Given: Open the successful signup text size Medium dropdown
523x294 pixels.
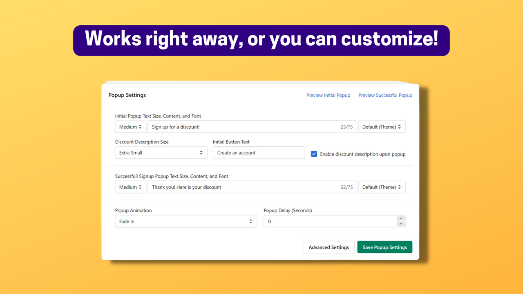Looking at the screenshot, I should [x=130, y=187].
